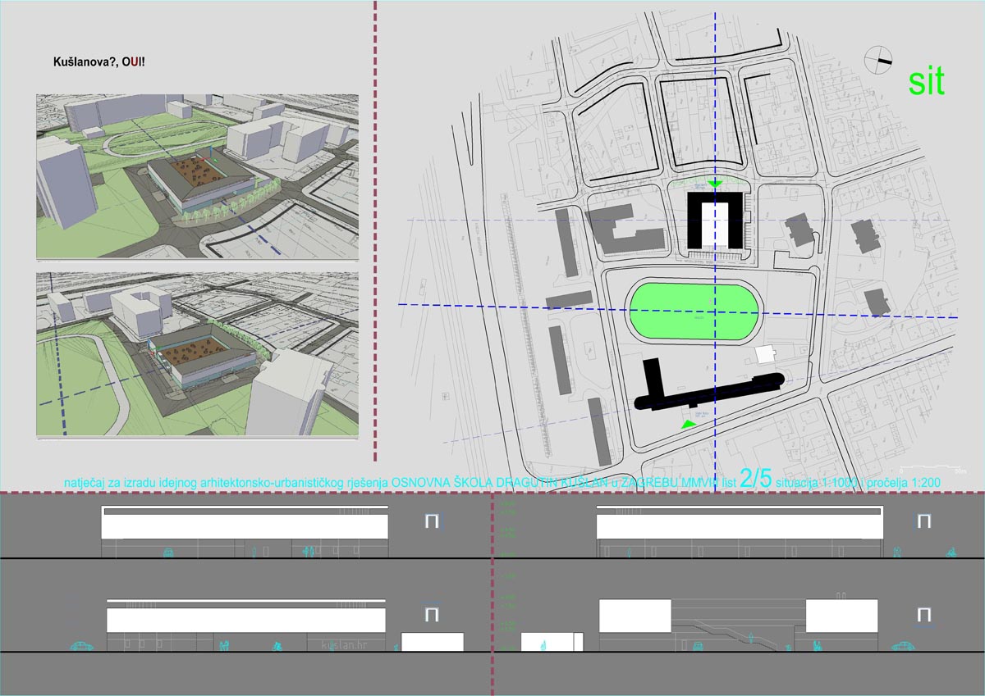This screenshot has width=985, height=696.
Task: Click the small white building near the oval field
Action: (x=764, y=354)
